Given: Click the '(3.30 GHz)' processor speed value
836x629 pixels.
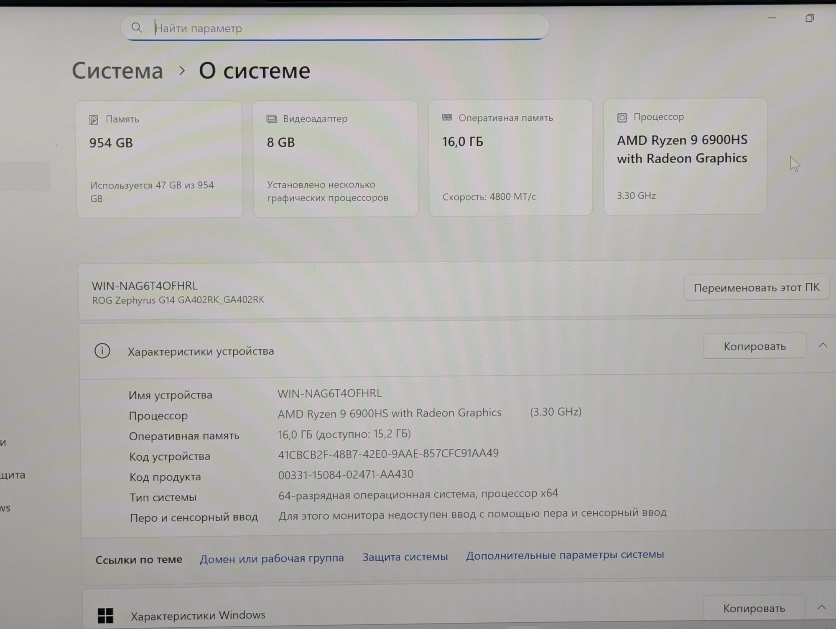Looking at the screenshot, I should point(556,412).
